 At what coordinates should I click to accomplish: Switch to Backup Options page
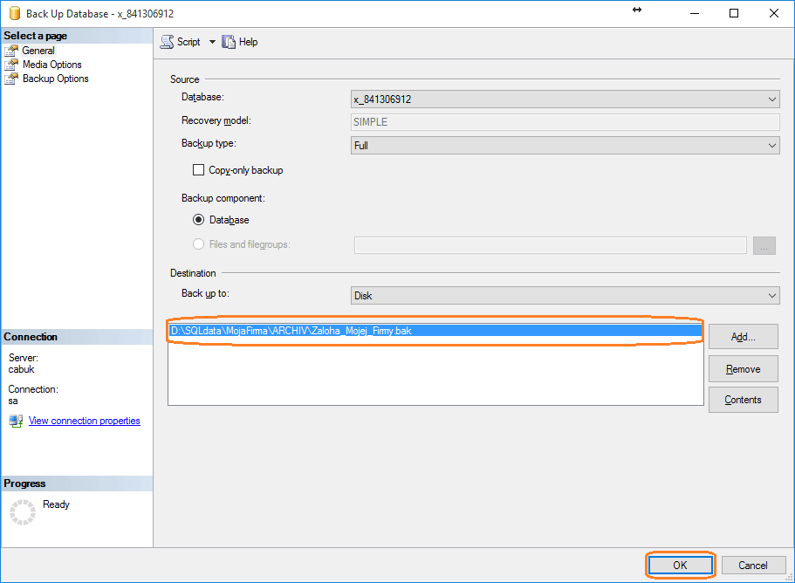[55, 79]
